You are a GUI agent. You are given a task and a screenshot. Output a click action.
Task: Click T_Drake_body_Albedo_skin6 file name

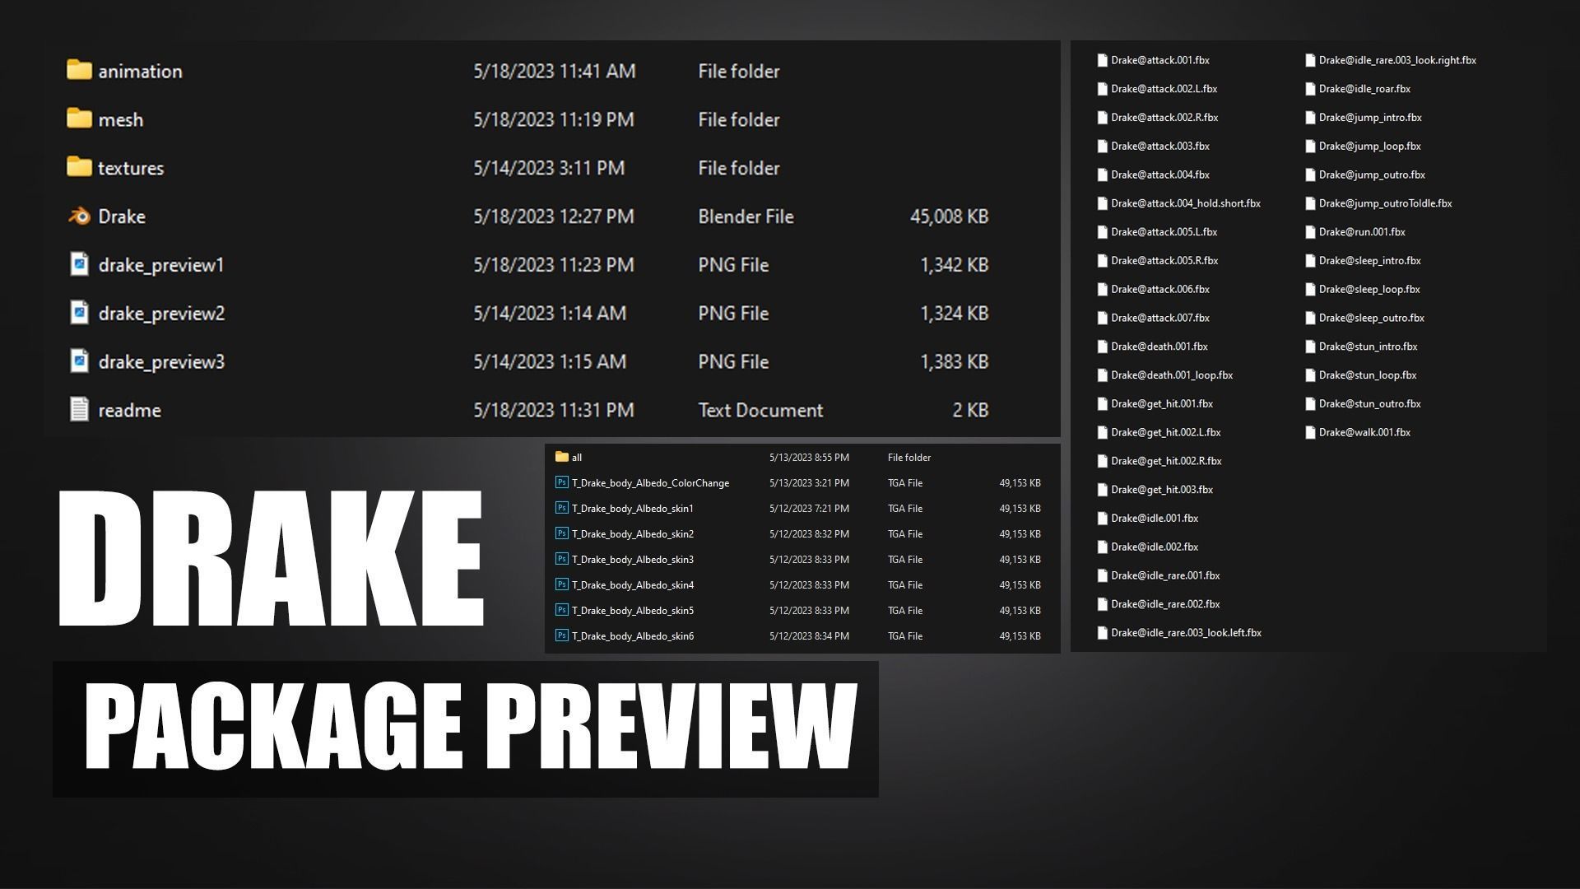coord(632,635)
